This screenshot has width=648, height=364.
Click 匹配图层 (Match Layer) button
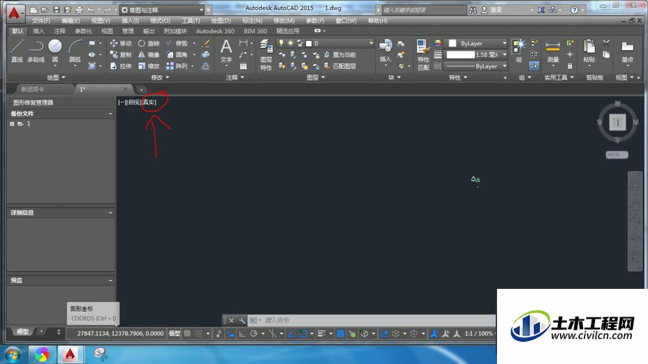point(340,66)
